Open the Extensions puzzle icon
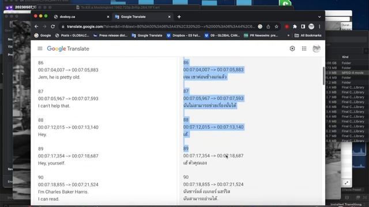Screen dimensions: 369x207 [295, 26]
